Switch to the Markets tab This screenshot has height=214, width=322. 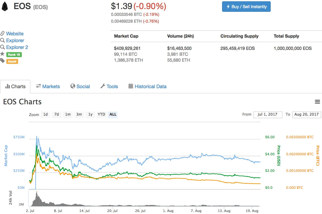[48, 86]
